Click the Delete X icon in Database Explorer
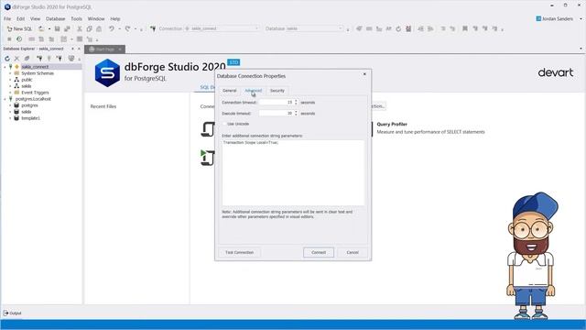 (16, 59)
